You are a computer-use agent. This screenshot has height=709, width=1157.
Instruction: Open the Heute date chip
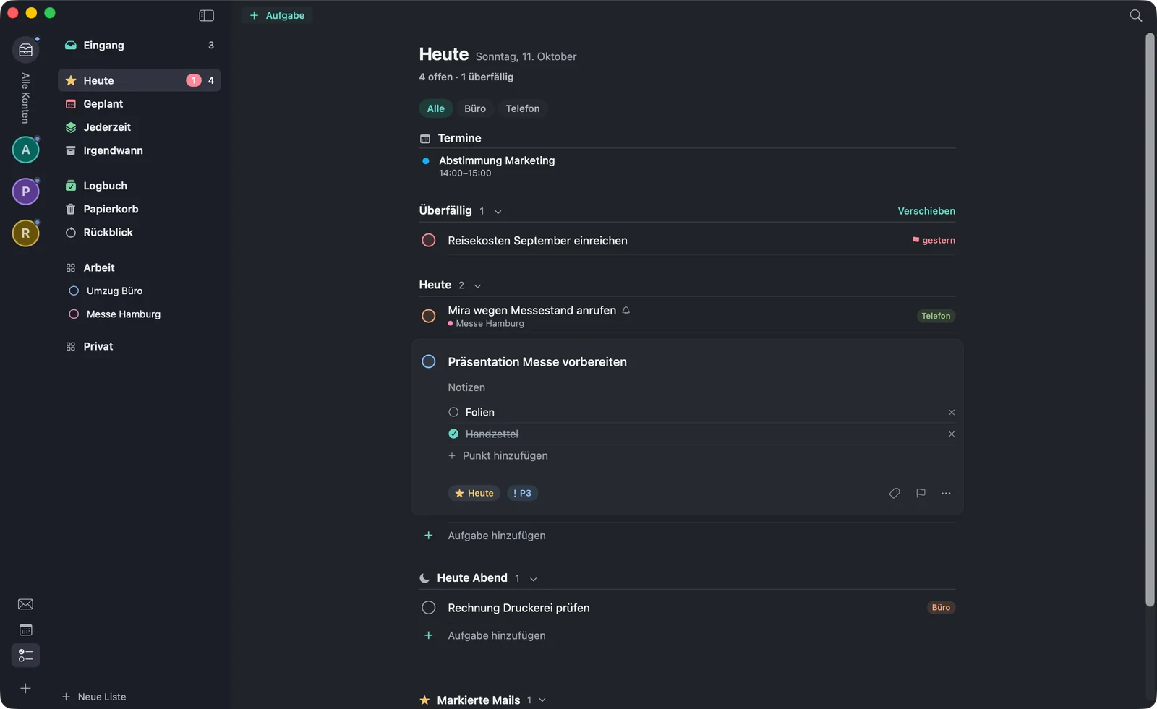[x=474, y=493]
